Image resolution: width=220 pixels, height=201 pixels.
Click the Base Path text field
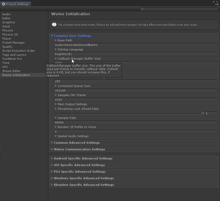coord(136,45)
